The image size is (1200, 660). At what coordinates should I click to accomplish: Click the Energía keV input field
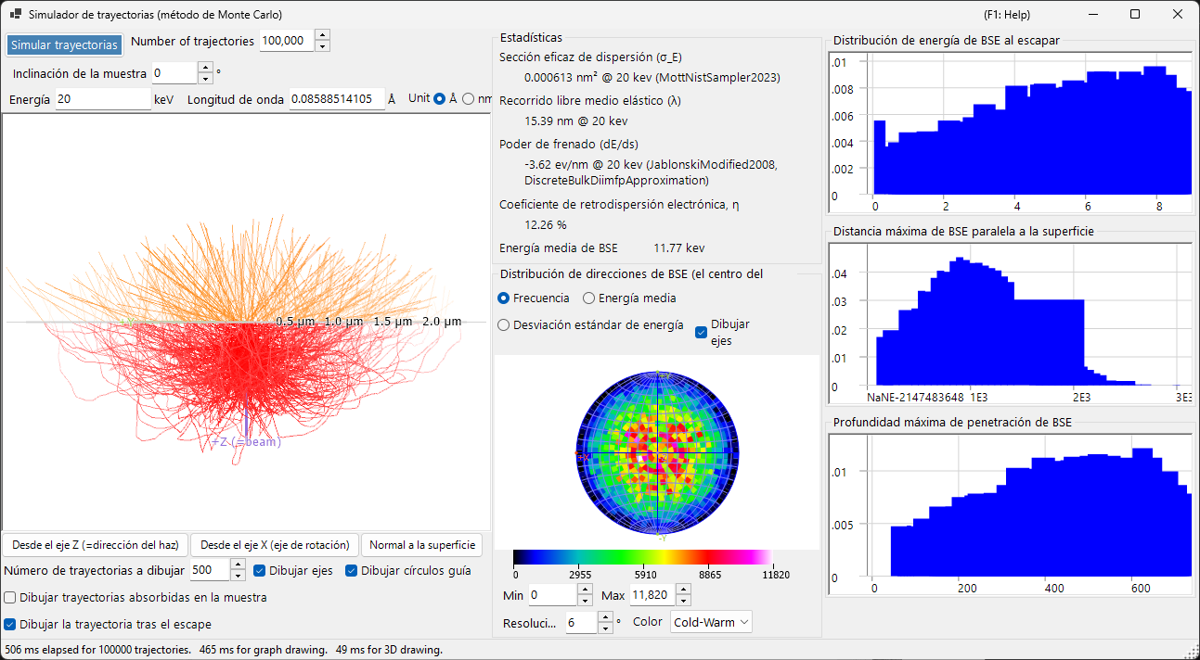click(103, 99)
